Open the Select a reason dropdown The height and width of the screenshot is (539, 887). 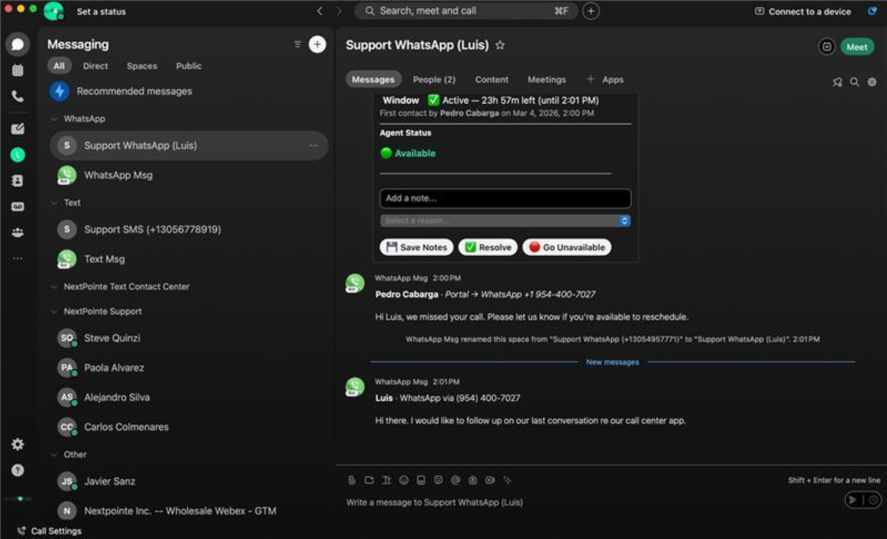click(x=505, y=220)
